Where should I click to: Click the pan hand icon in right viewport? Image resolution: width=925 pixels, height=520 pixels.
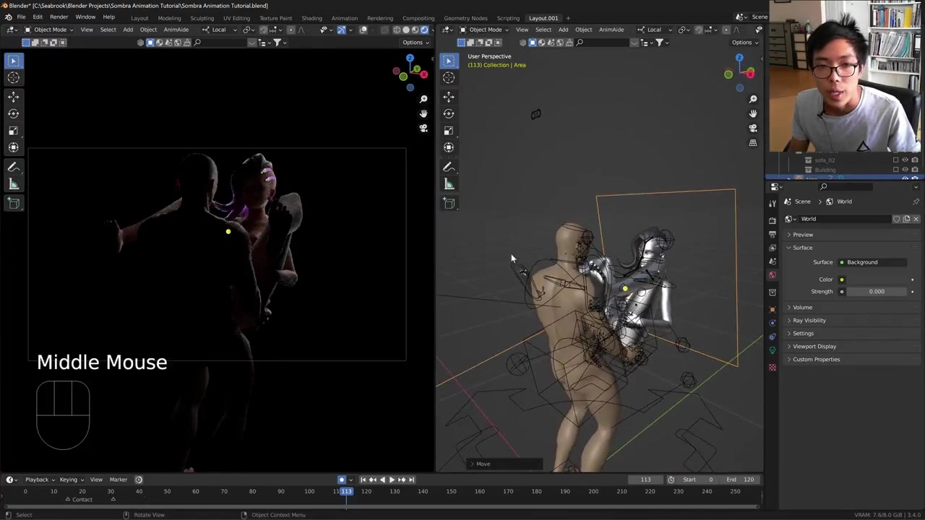point(753,113)
